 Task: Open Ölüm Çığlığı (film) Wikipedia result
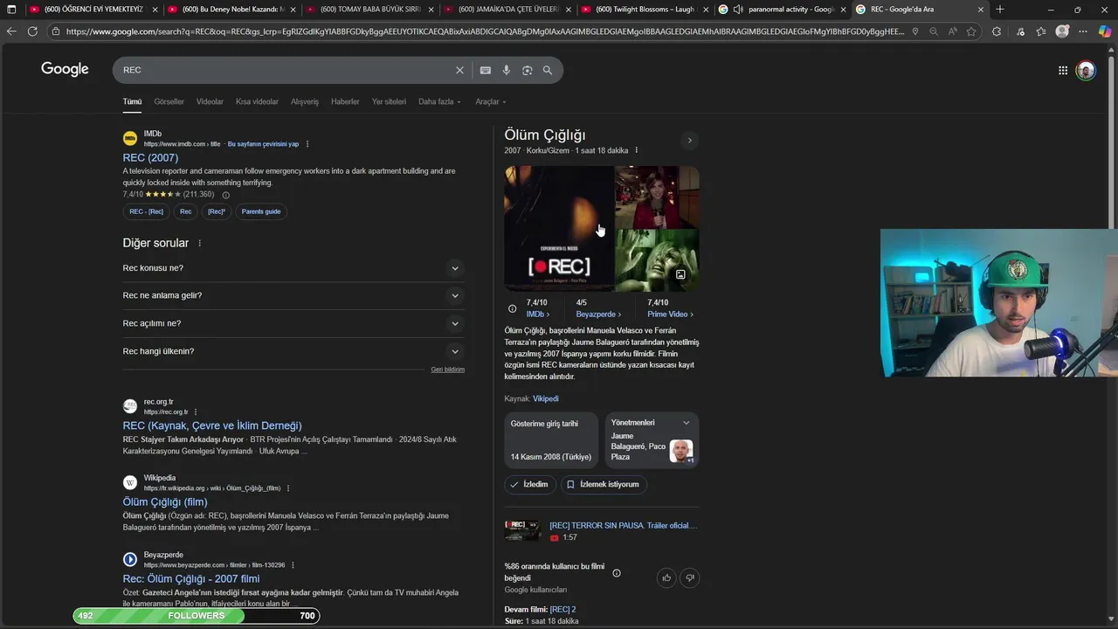point(165,502)
